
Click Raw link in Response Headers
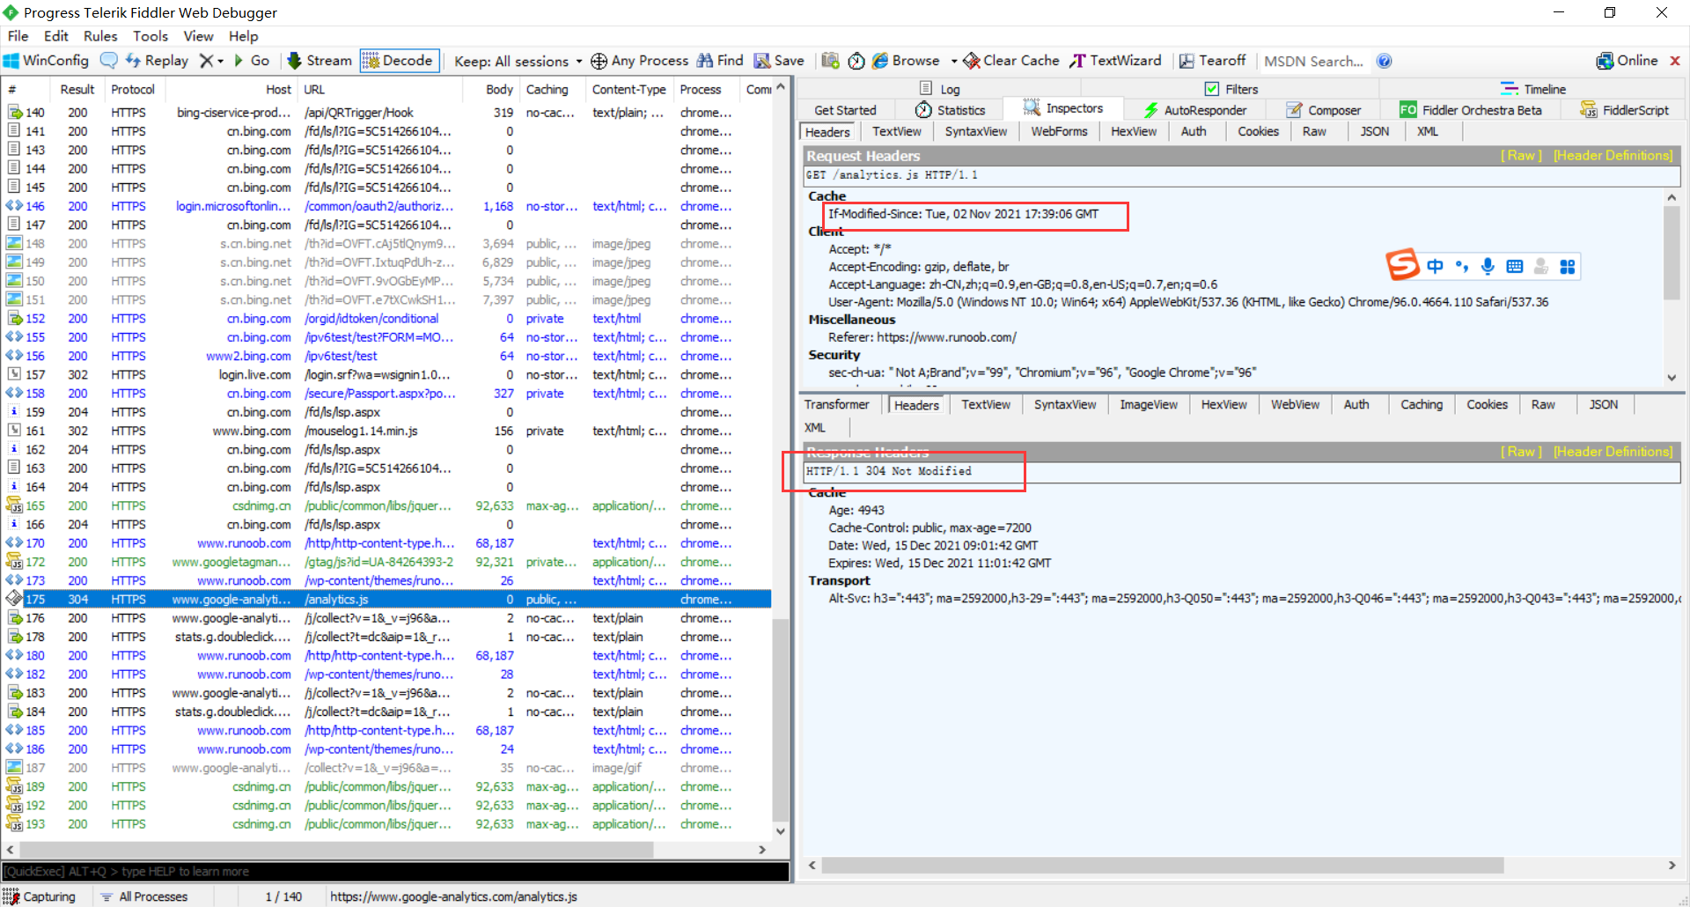coord(1521,452)
